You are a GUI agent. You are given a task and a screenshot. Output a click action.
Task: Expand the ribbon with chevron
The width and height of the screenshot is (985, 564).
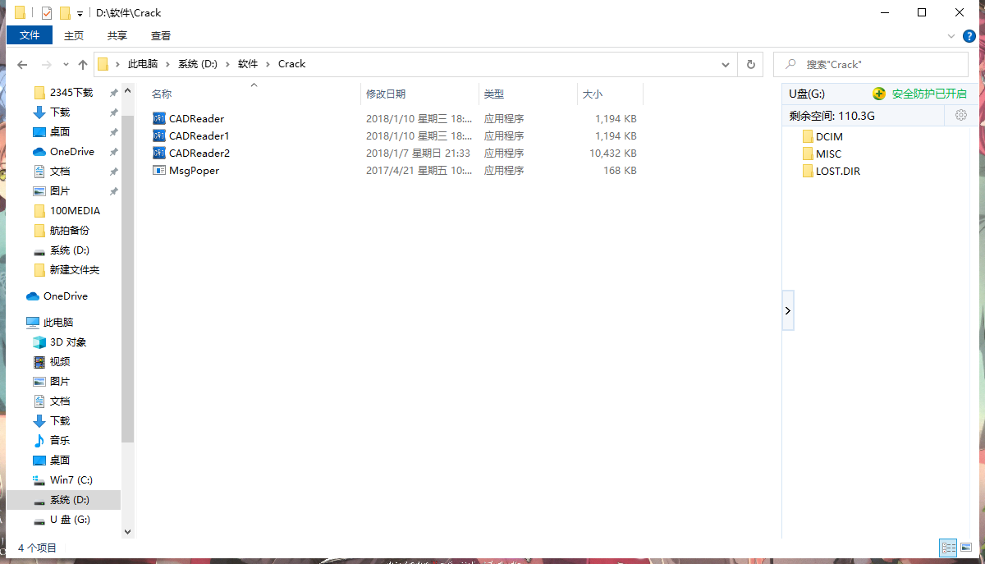(x=951, y=35)
